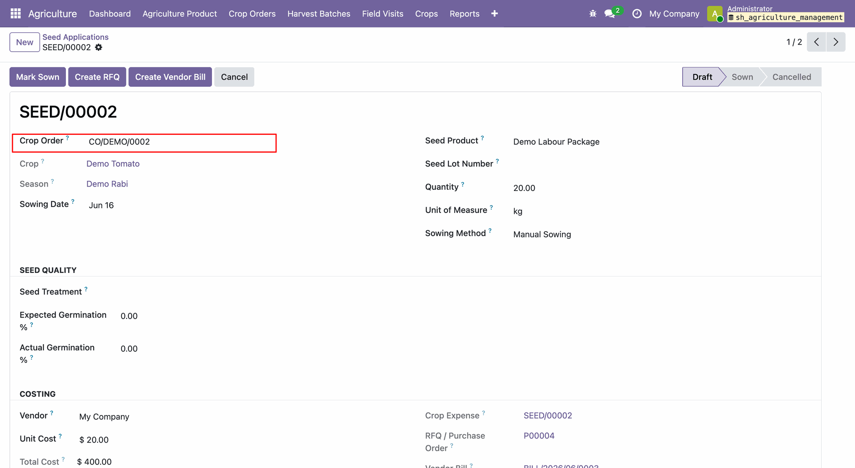855x468 pixels.
Task: Click the Create RFQ button
Action: (97, 77)
